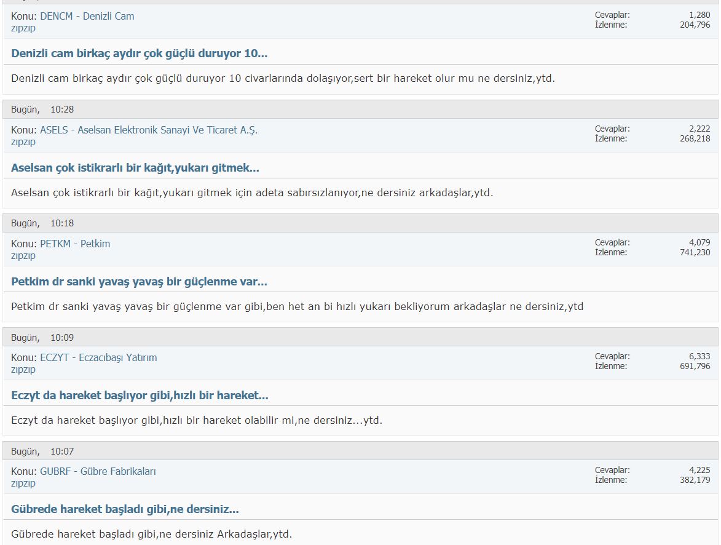Viewport: 721px width, 545px height.
Task: Click the ASELS view count 268,218
Action: click(695, 138)
